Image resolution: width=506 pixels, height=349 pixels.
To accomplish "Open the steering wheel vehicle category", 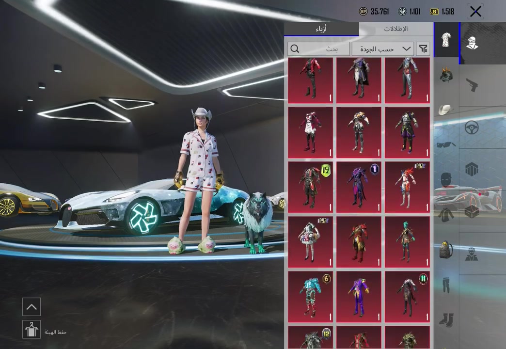I will (x=472, y=127).
